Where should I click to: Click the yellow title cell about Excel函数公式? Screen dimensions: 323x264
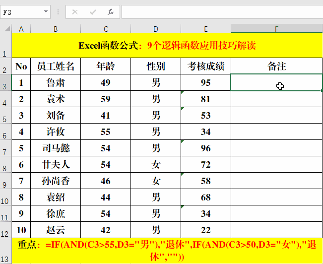coord(167,46)
